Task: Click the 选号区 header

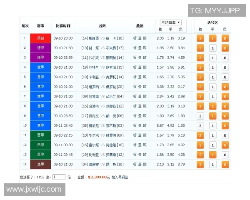Action: (x=212, y=22)
